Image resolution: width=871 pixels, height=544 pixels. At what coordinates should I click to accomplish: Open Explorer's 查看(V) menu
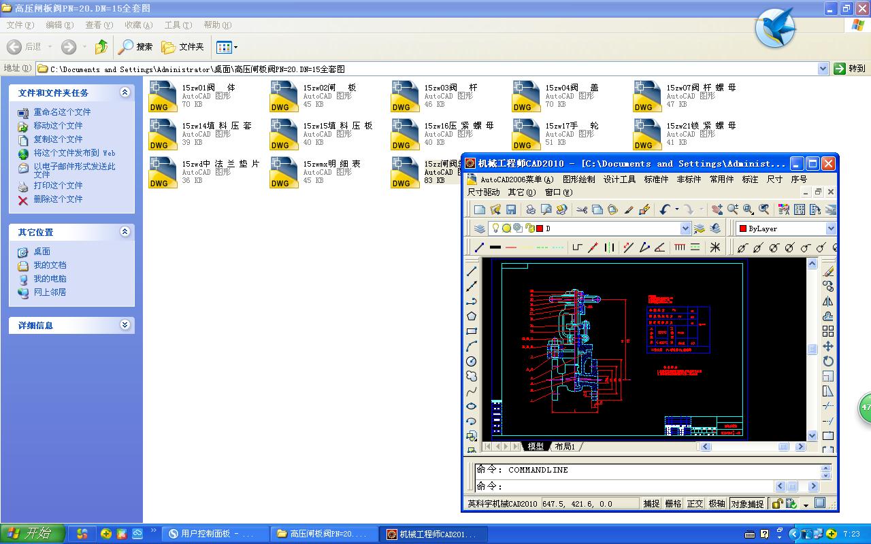pos(99,25)
